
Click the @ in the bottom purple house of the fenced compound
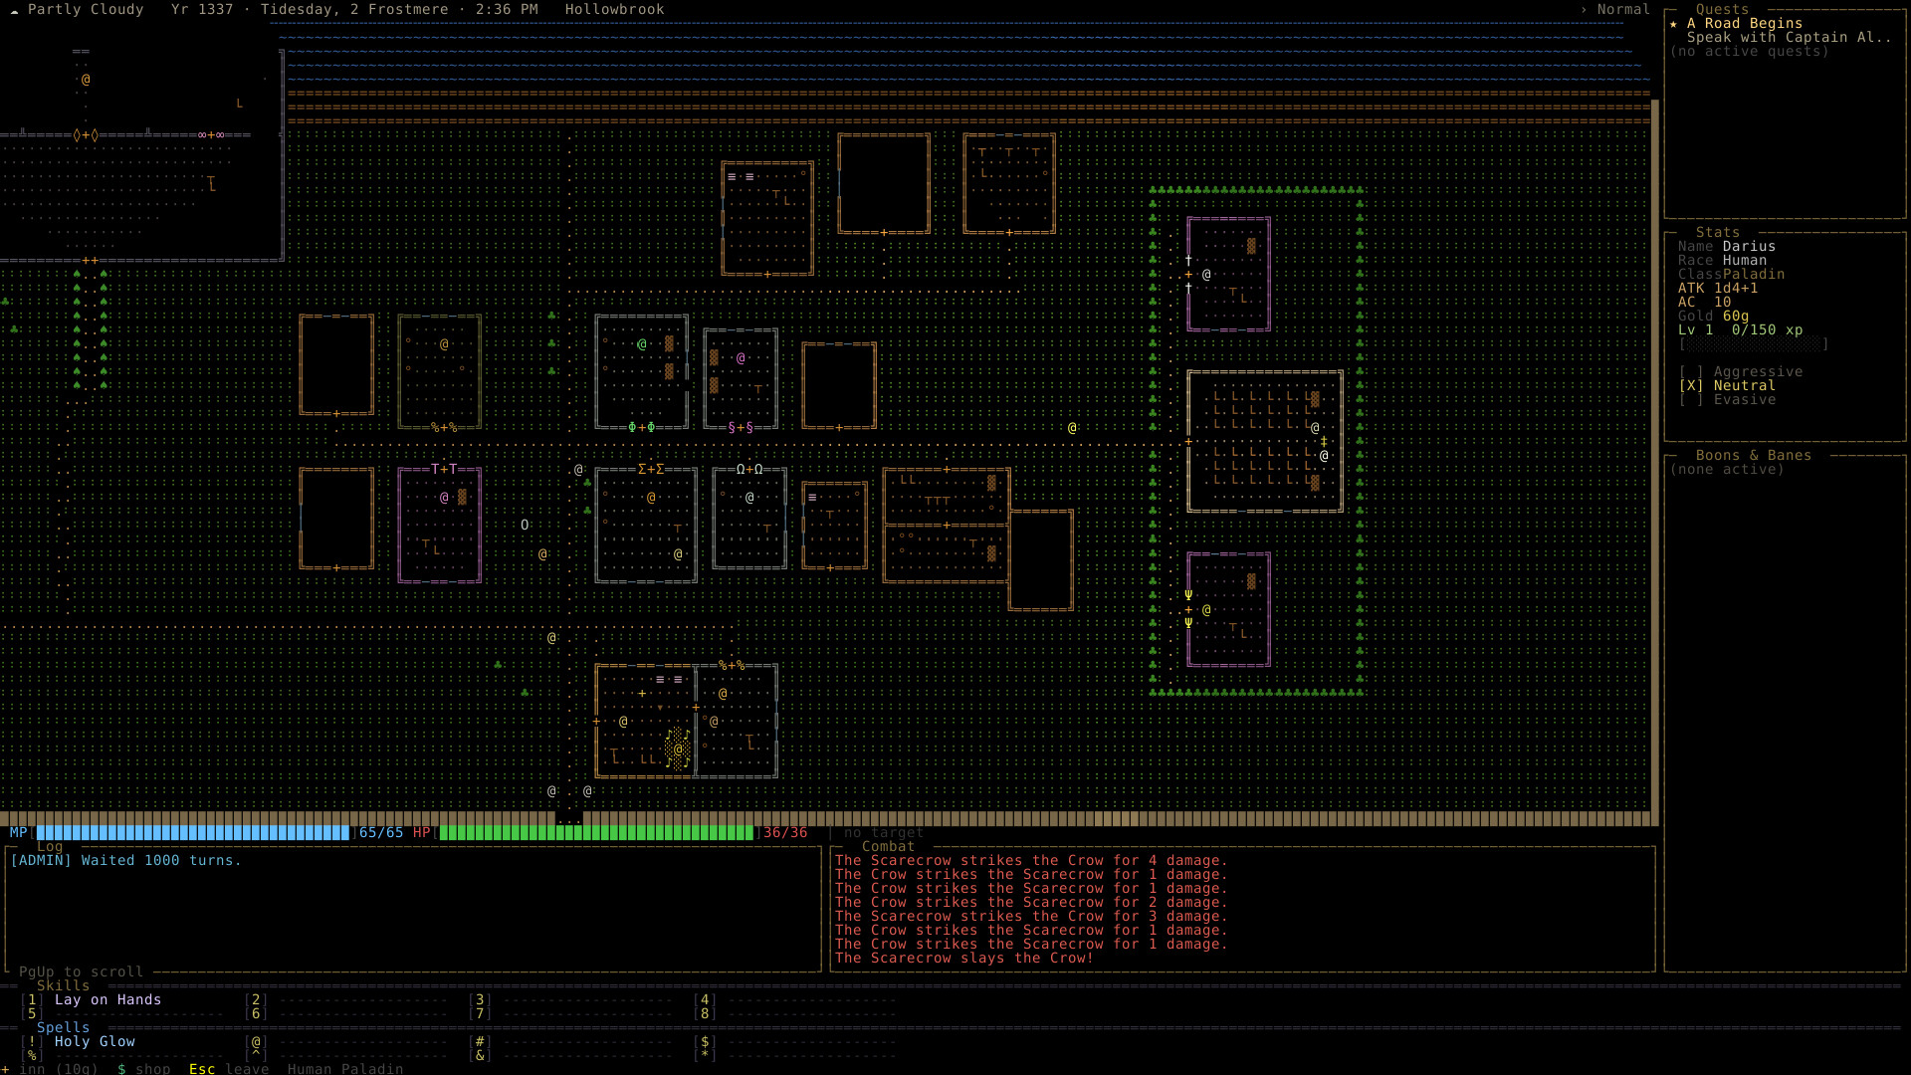[x=1206, y=610]
